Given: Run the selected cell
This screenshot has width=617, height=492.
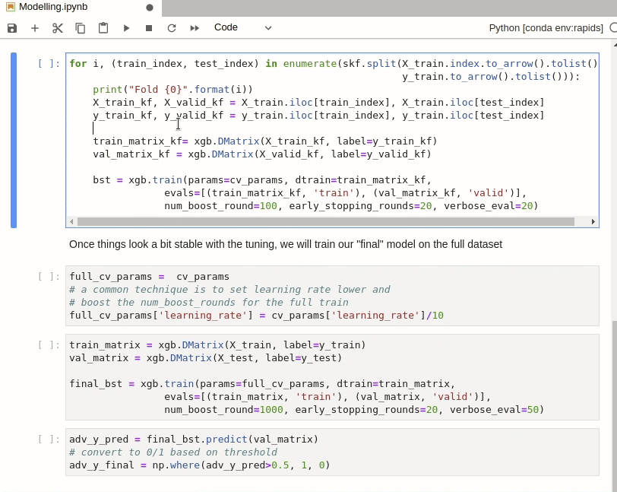Looking at the screenshot, I should pos(125,27).
